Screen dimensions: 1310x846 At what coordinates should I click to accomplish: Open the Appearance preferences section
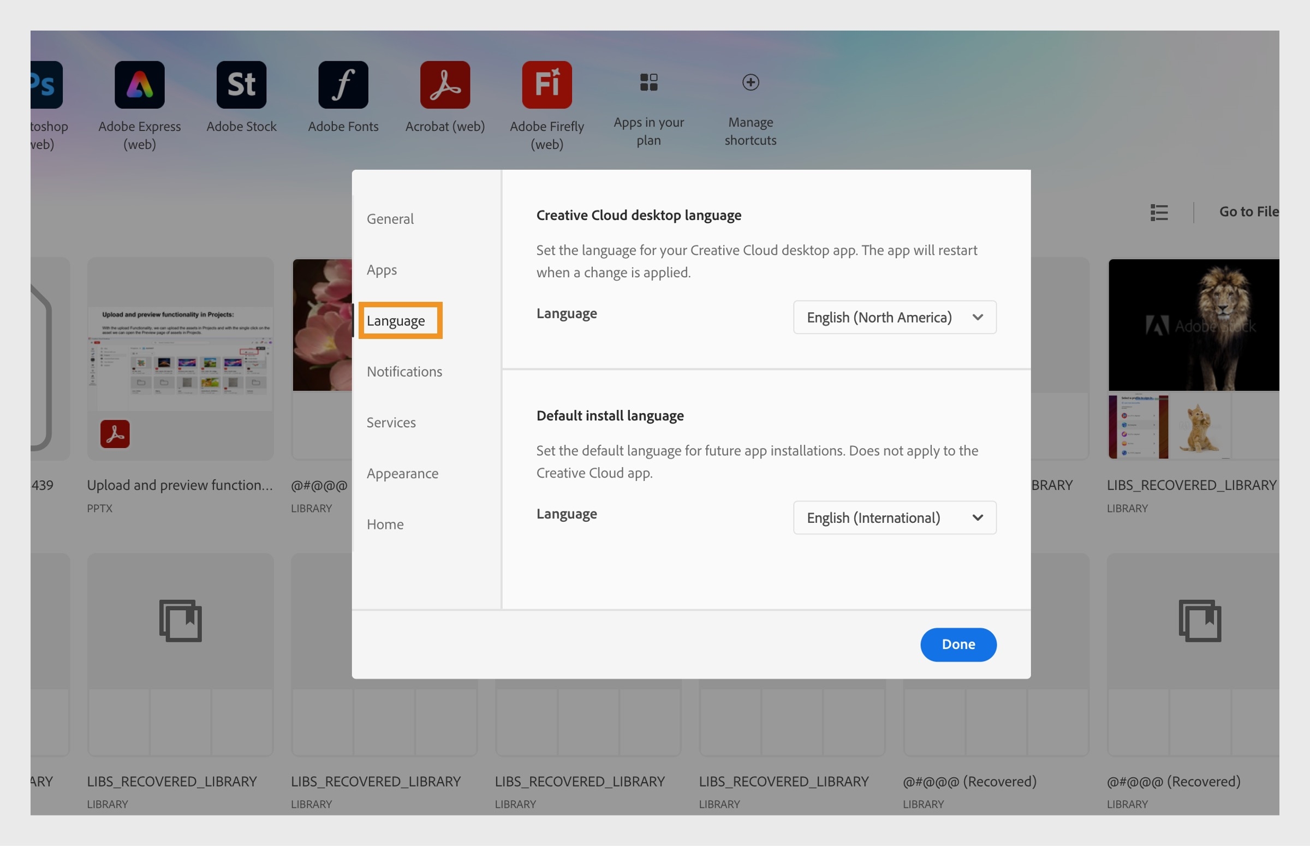coord(403,473)
